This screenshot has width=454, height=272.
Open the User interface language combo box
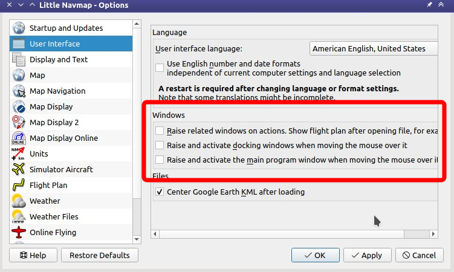click(374, 48)
